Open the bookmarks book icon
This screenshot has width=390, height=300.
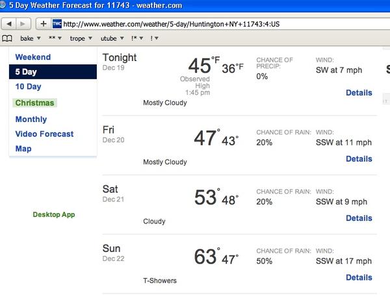click(7, 38)
